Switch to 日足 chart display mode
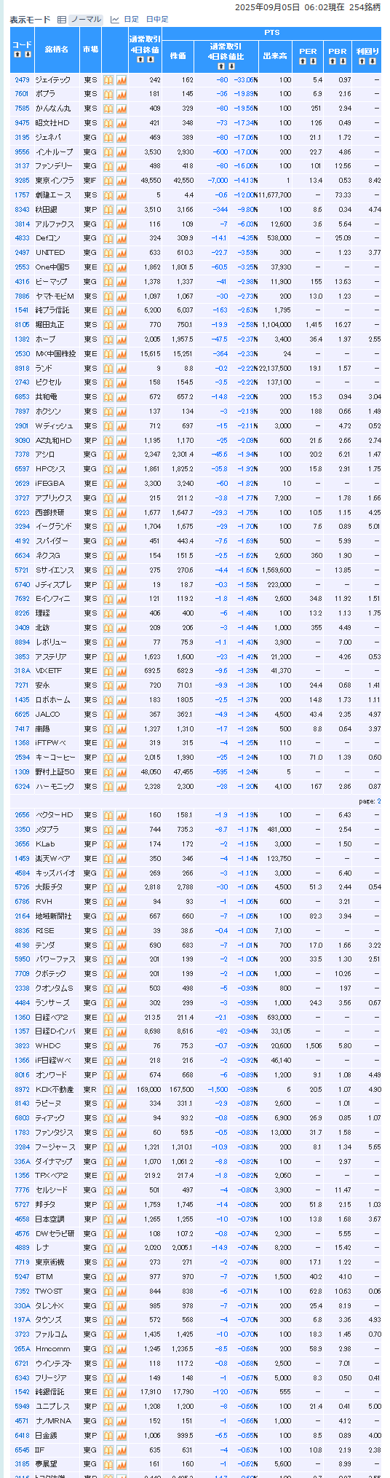Image resolution: width=390 pixels, height=1478 pixels. [x=131, y=20]
